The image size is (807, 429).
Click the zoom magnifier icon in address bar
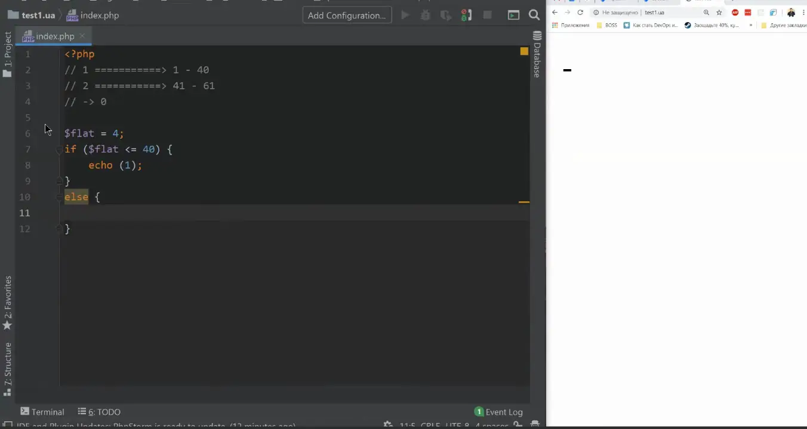pyautogui.click(x=706, y=13)
